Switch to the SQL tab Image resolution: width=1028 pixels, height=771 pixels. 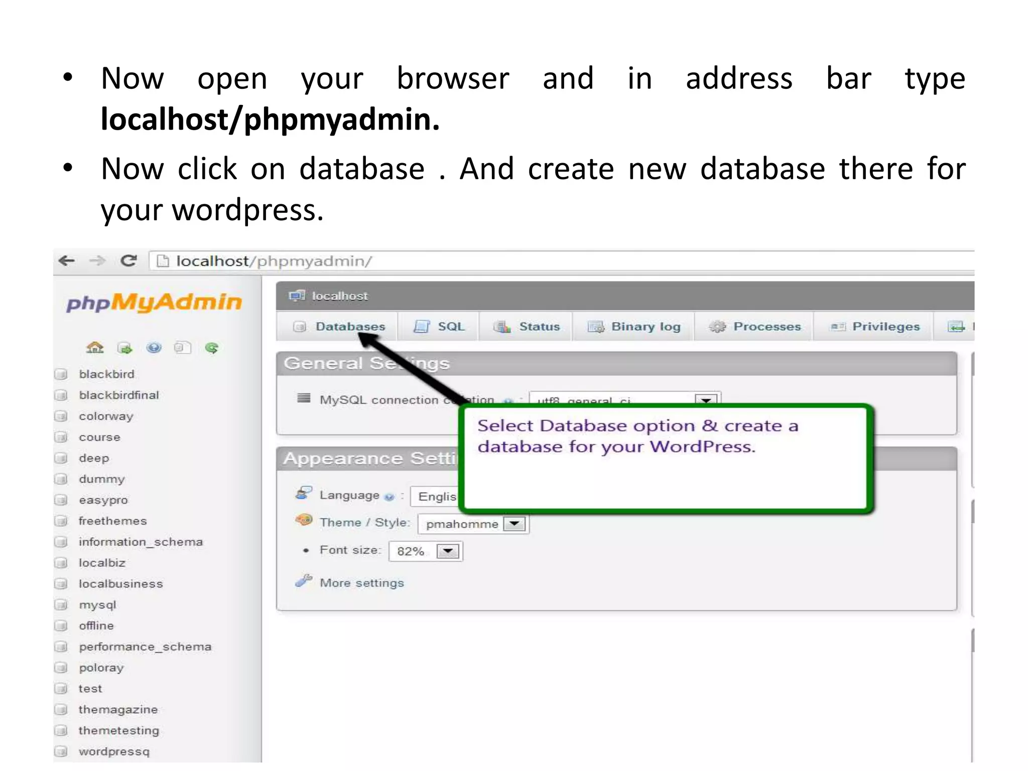click(x=439, y=327)
